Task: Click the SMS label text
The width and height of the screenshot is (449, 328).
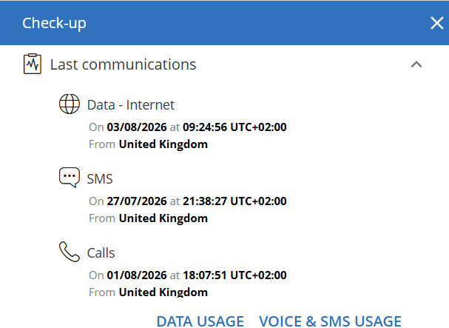Action: tap(100, 179)
